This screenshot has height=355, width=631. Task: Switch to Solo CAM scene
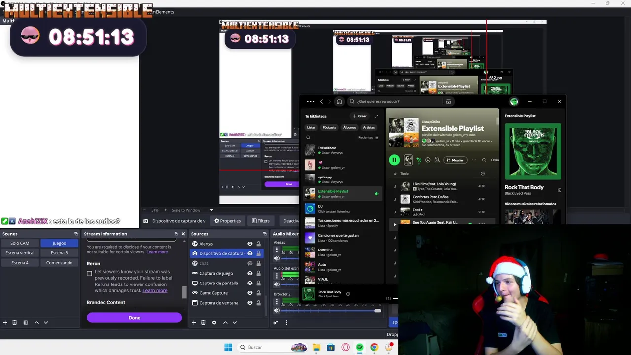[x=20, y=243]
